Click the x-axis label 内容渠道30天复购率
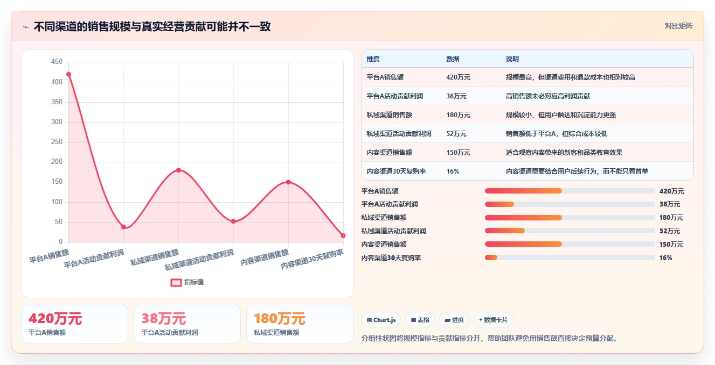The height and width of the screenshot is (365, 715). 312,260
